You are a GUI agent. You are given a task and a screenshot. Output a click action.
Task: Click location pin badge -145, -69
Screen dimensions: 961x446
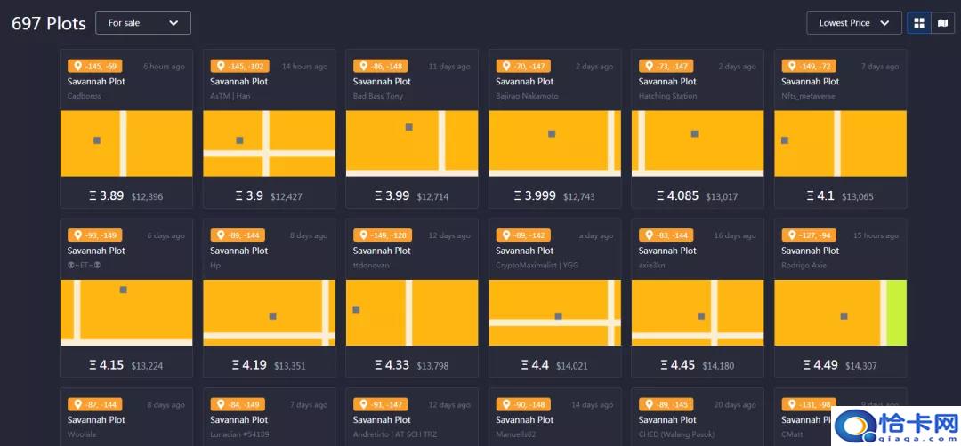(x=97, y=67)
